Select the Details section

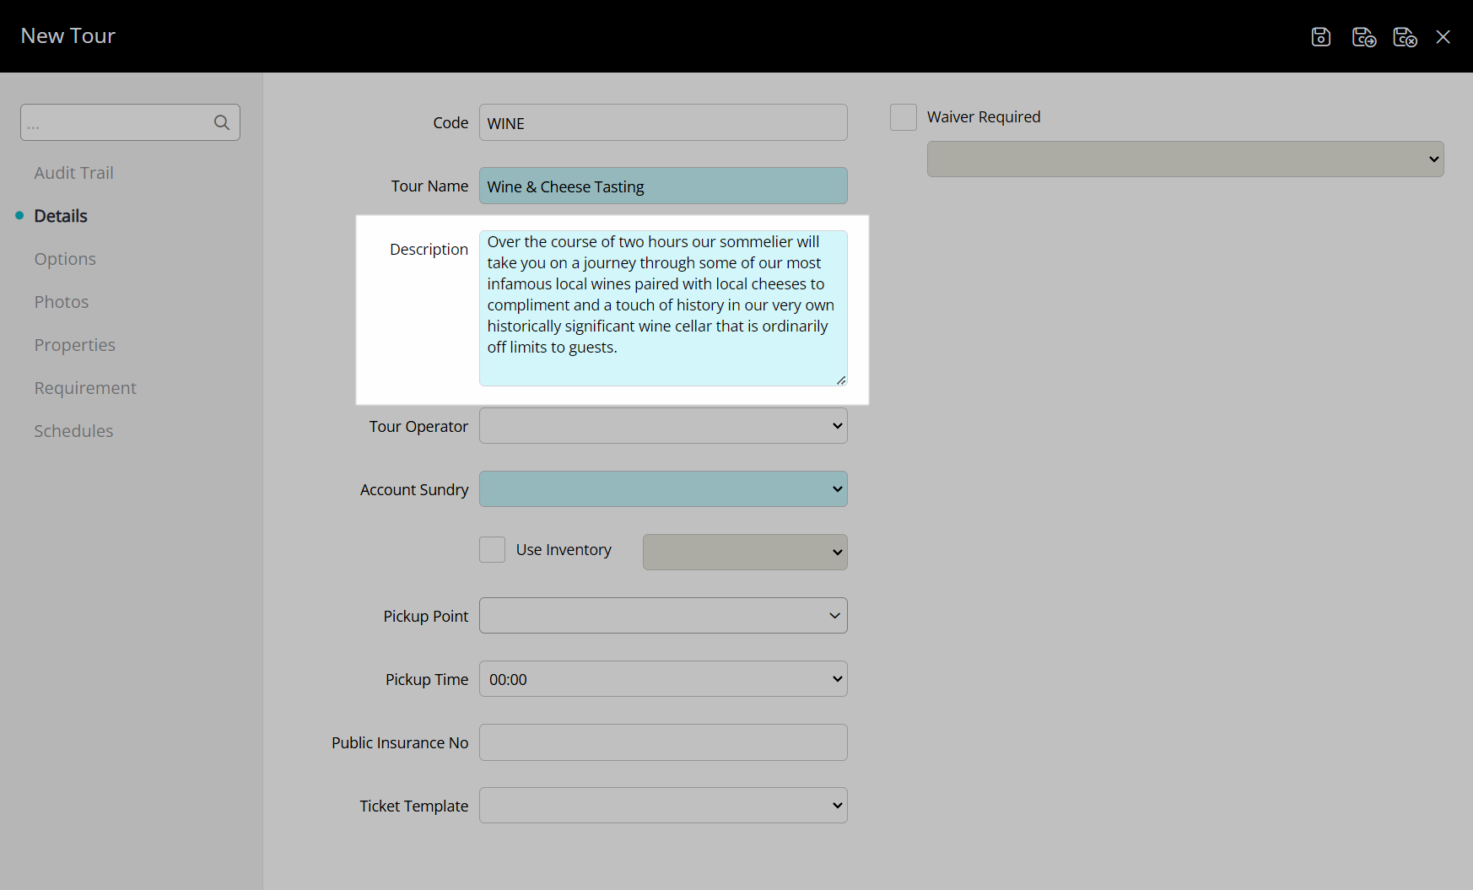(x=61, y=215)
